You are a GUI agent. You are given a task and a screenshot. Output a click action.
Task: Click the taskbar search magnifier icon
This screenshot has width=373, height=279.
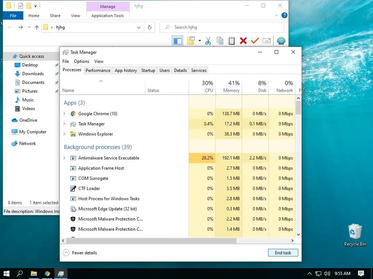(20, 274)
